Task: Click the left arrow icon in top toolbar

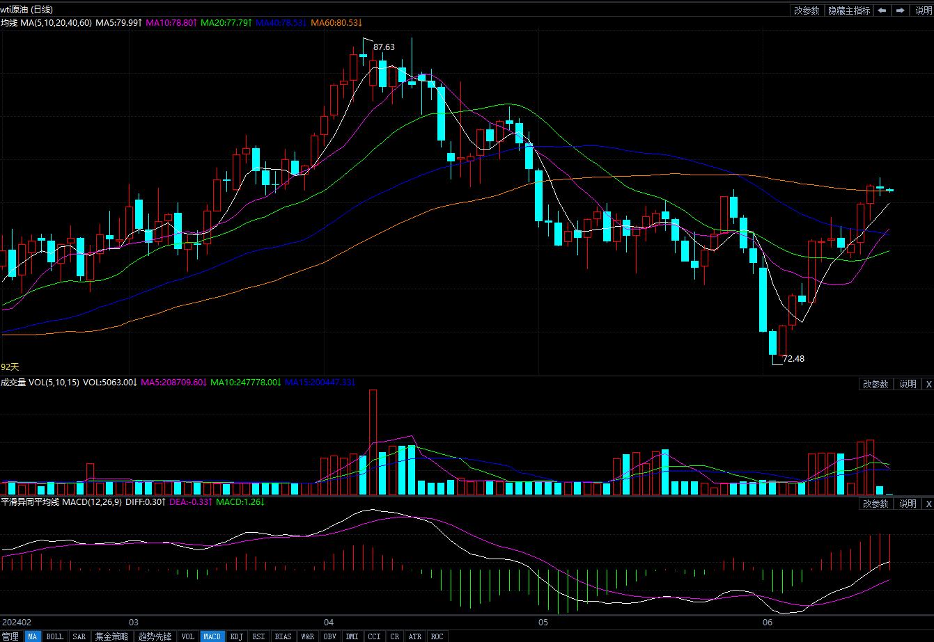Action: click(882, 10)
